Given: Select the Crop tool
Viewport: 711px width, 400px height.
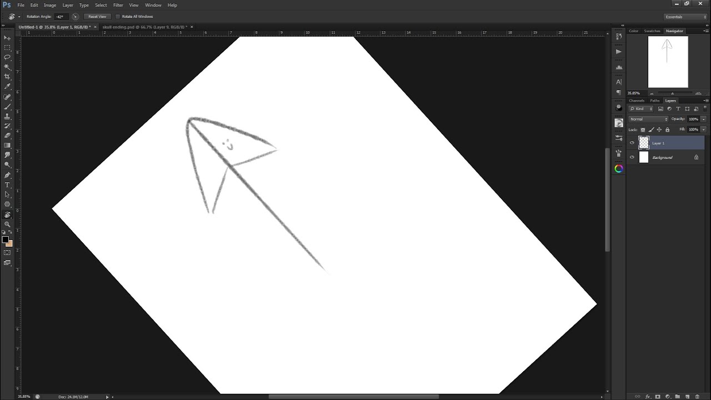Looking at the screenshot, I should coord(7,77).
